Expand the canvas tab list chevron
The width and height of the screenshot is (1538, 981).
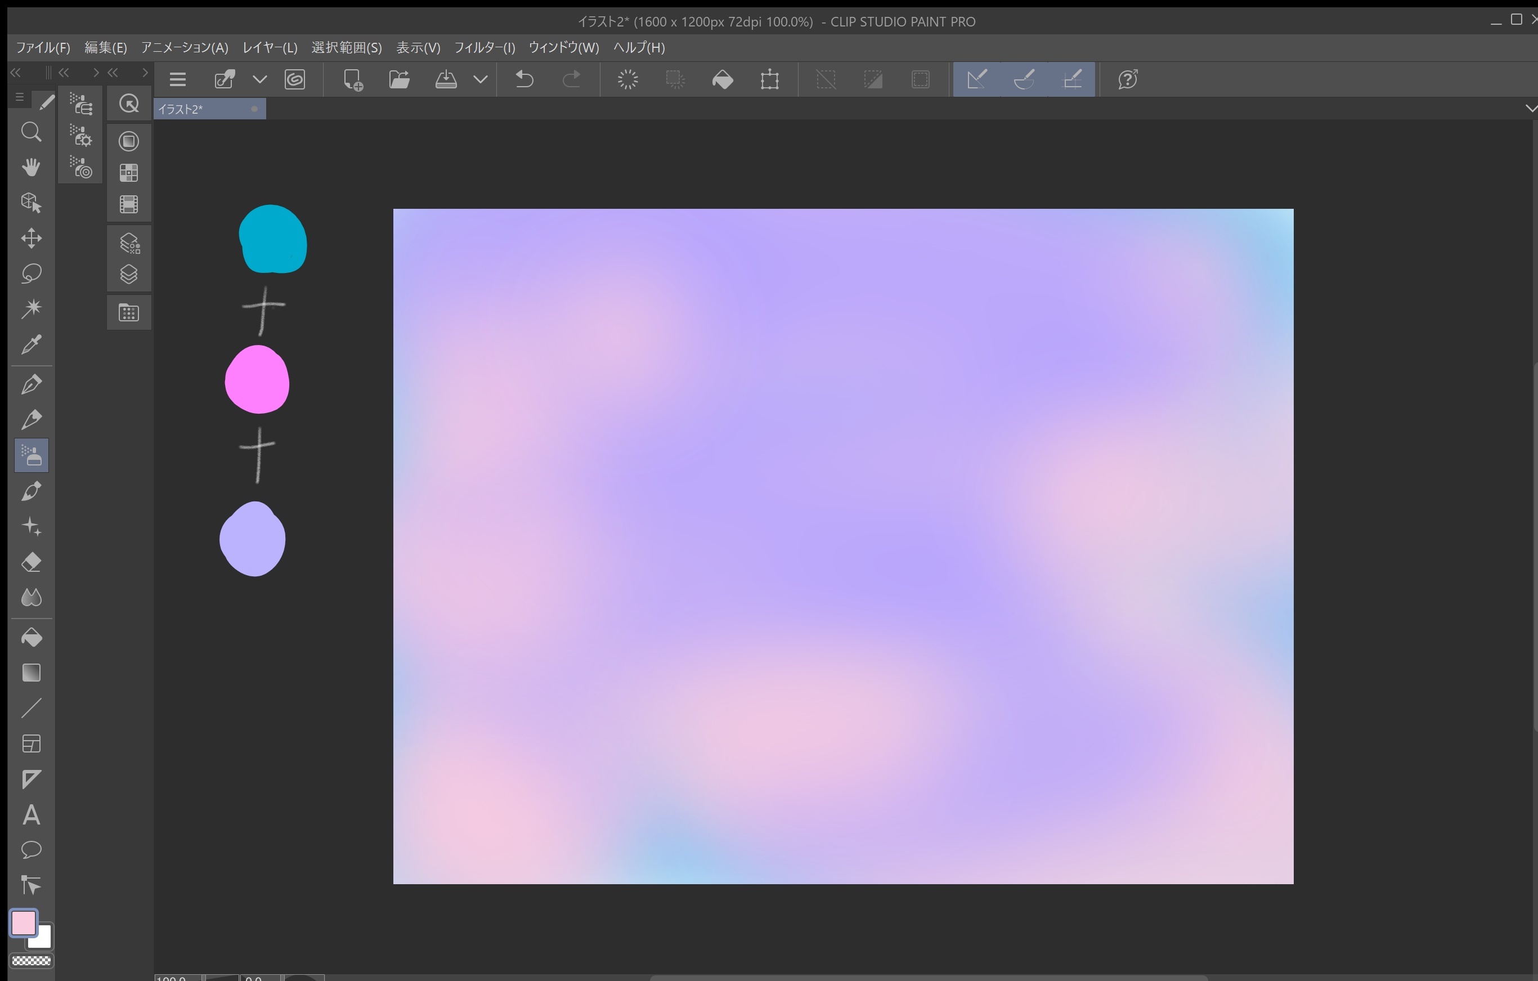coord(1530,108)
